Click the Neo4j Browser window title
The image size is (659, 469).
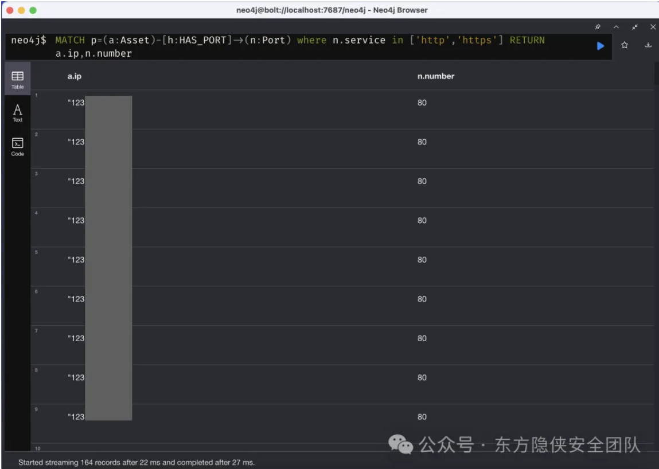(x=332, y=10)
